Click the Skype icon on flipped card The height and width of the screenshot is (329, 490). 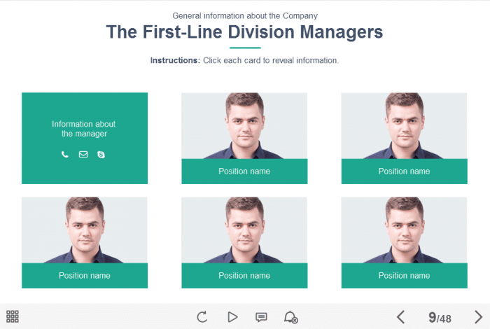click(x=101, y=154)
